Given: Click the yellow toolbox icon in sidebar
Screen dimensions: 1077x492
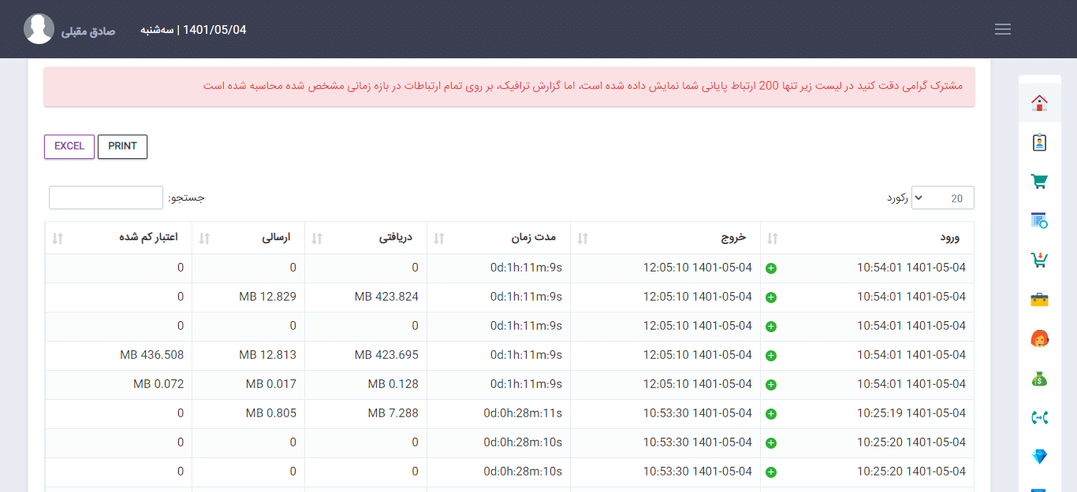Looking at the screenshot, I should click(1039, 299).
